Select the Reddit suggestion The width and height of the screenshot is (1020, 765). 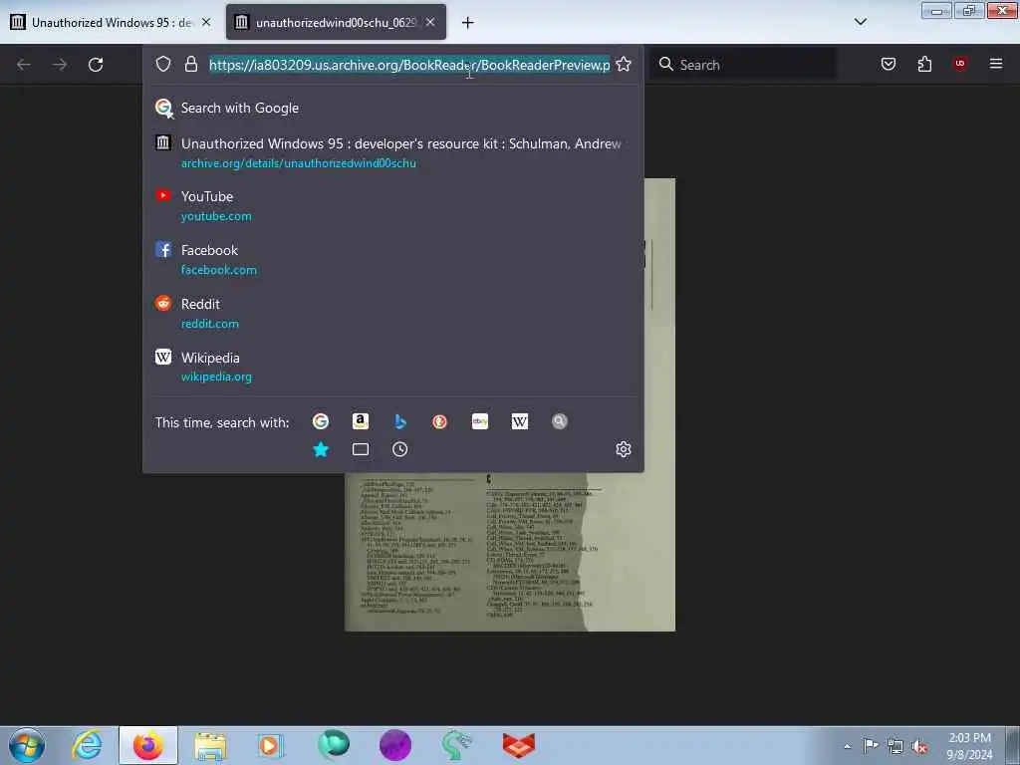click(x=392, y=313)
